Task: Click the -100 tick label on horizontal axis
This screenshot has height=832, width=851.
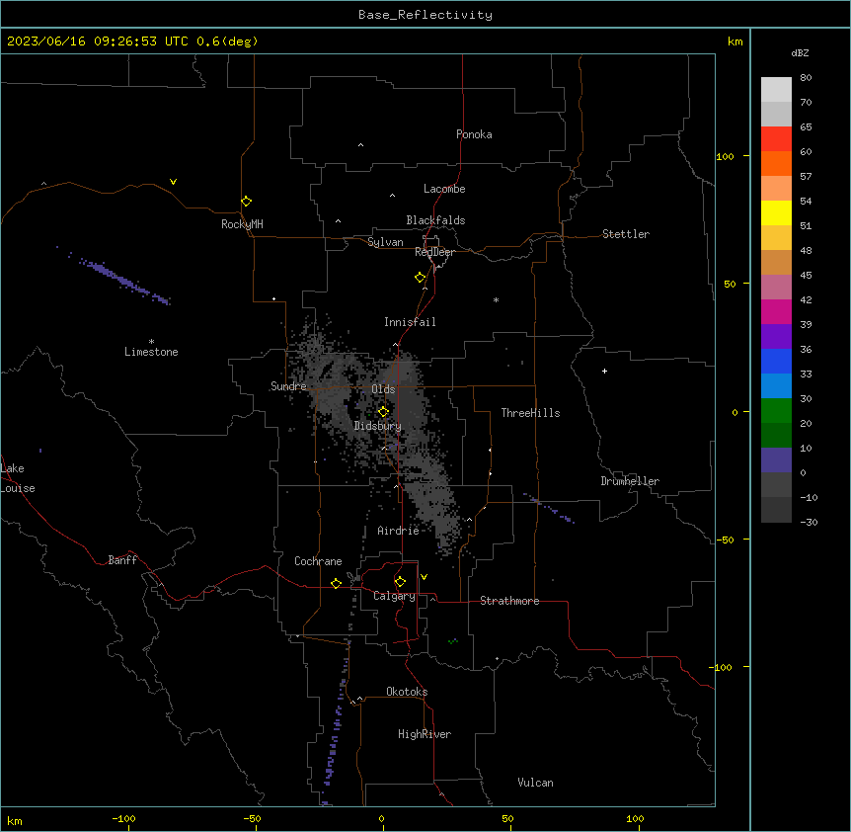Action: tap(123, 819)
